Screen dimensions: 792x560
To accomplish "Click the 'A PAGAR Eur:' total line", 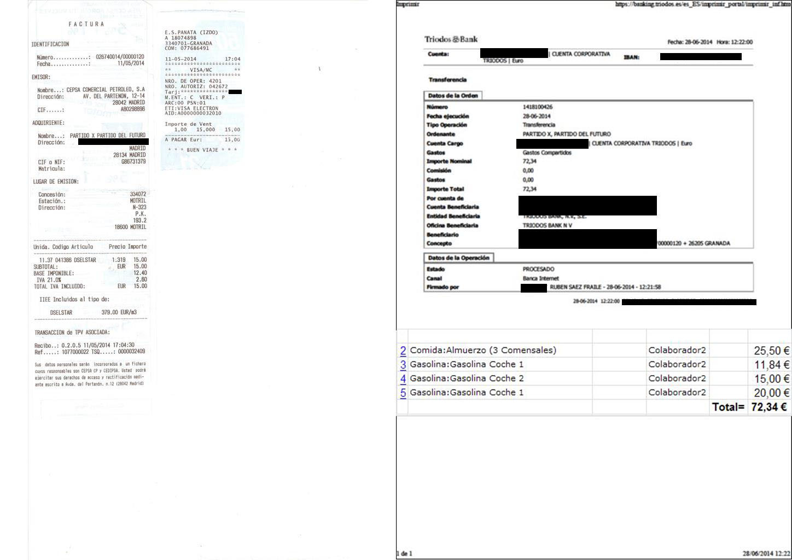I will (x=202, y=139).
